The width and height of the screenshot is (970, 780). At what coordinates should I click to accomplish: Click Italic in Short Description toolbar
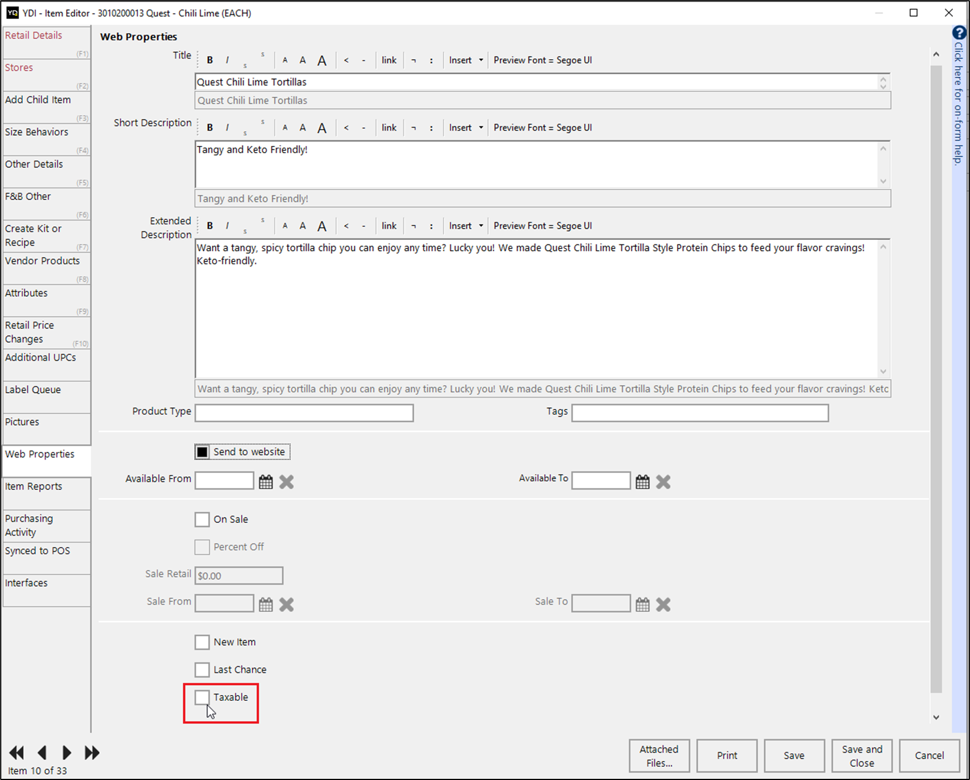[227, 128]
